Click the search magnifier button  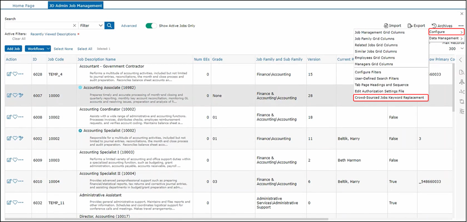pyautogui.click(x=109, y=25)
